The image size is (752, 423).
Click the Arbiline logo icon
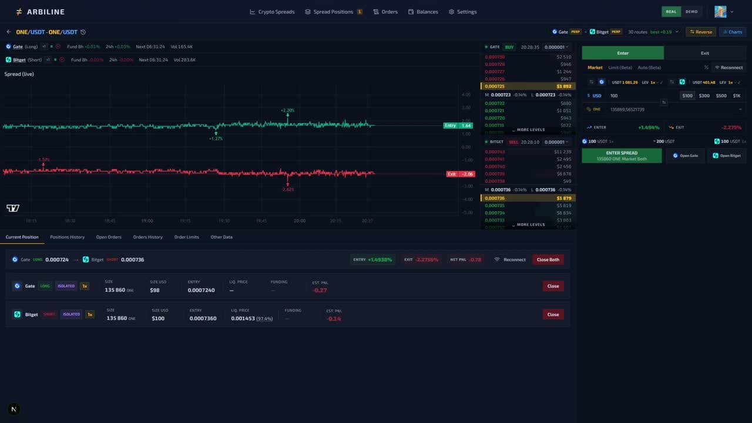click(19, 12)
